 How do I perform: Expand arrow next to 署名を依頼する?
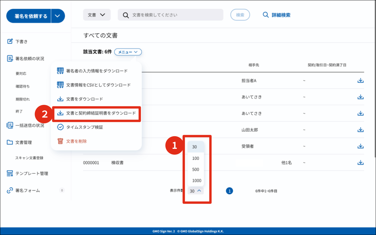click(x=58, y=16)
